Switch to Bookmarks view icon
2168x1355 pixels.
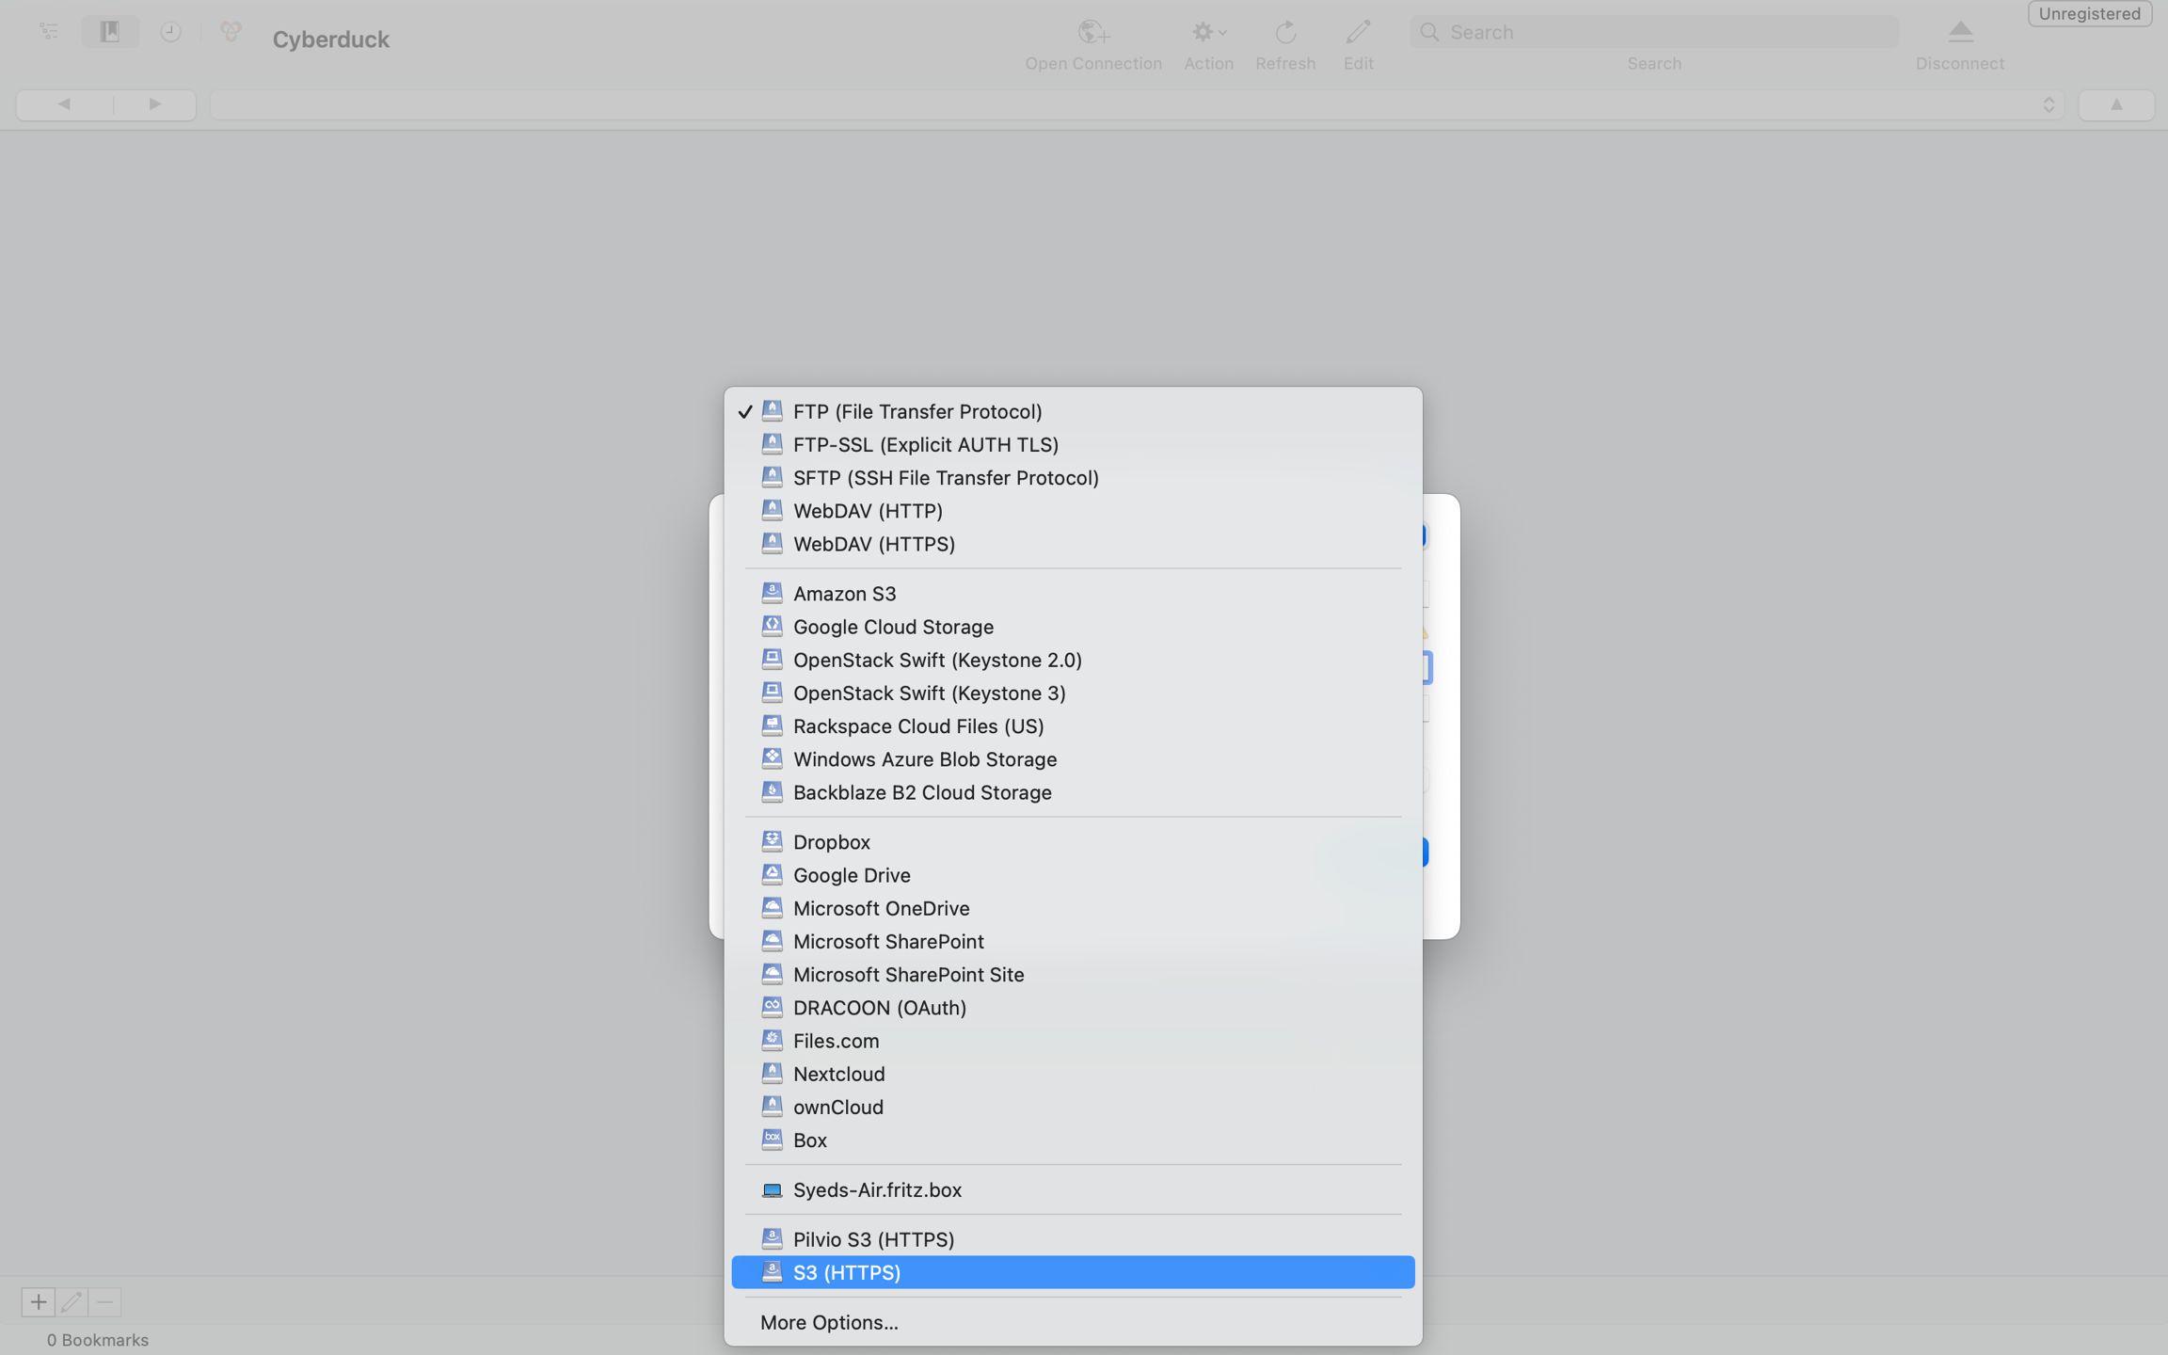click(x=110, y=32)
